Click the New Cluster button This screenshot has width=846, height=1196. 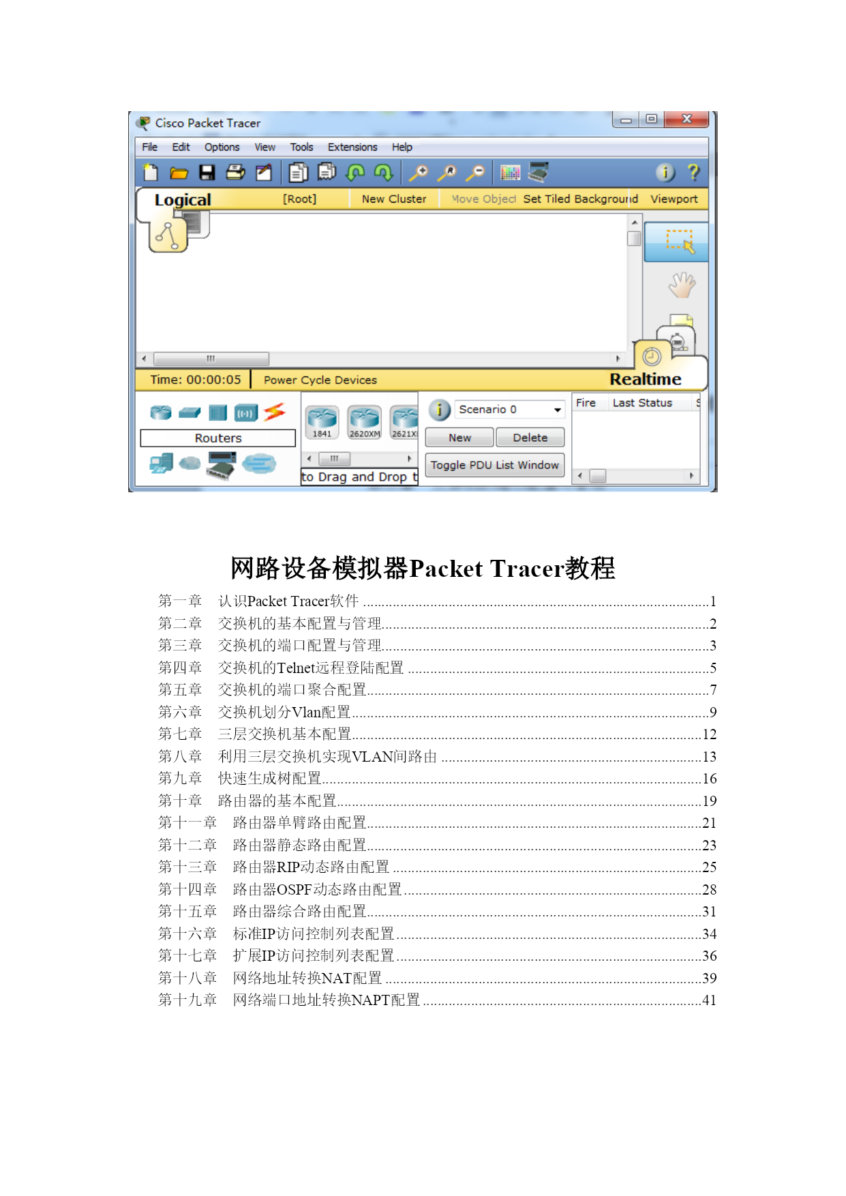(393, 199)
